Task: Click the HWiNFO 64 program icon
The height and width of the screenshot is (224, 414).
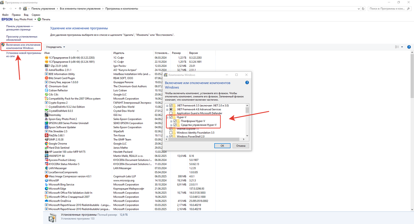Action: (47, 156)
